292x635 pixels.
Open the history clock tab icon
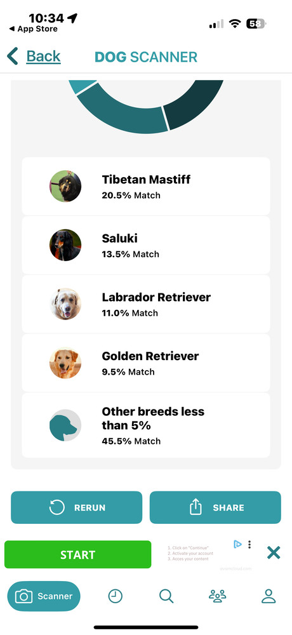pyautogui.click(x=116, y=596)
